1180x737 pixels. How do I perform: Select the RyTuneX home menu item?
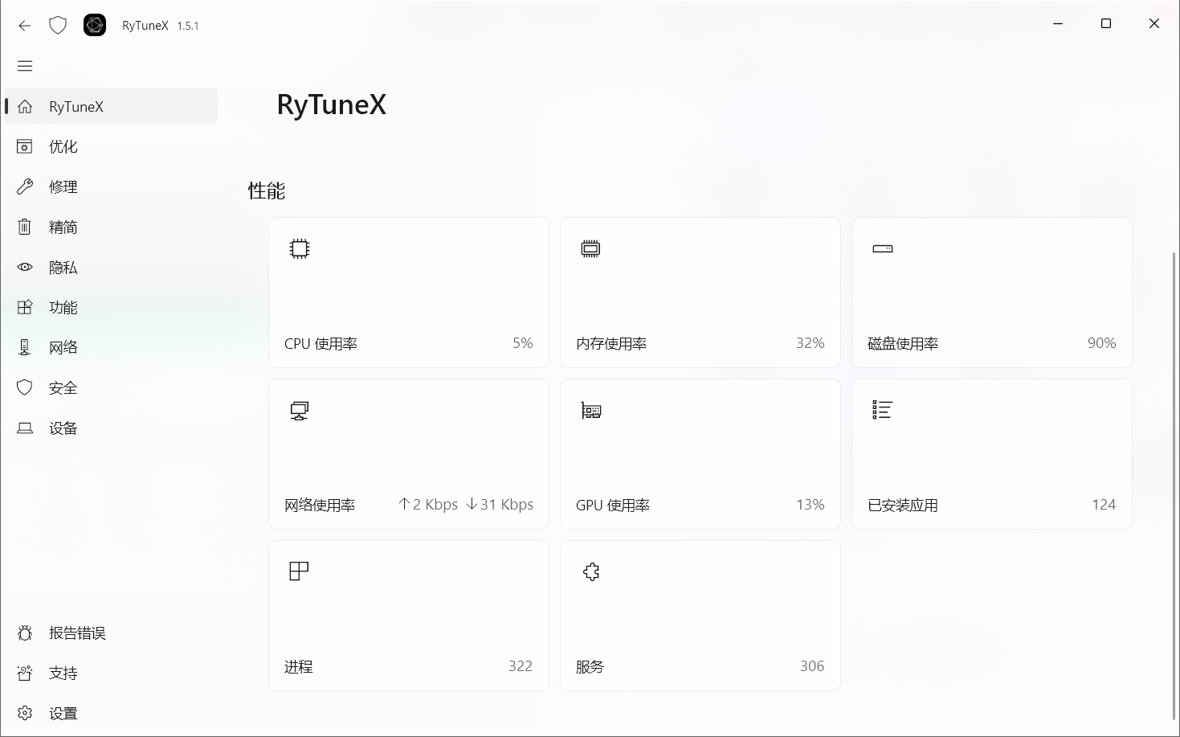[x=76, y=105]
